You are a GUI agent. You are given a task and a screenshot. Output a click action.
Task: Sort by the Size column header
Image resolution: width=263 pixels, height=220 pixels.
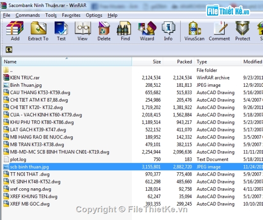coord(147,62)
